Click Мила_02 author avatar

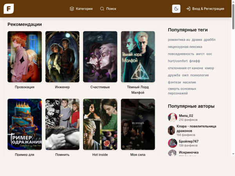172,117
